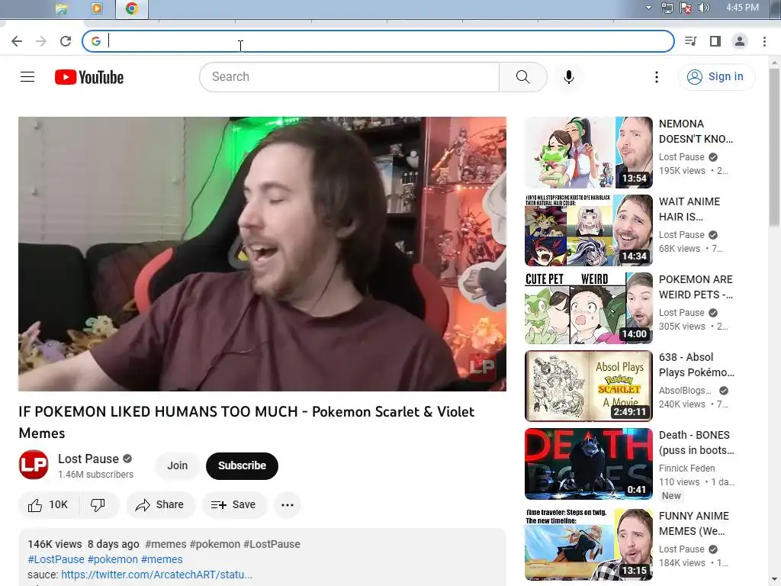Show hidden tray icons arrow

648,8
